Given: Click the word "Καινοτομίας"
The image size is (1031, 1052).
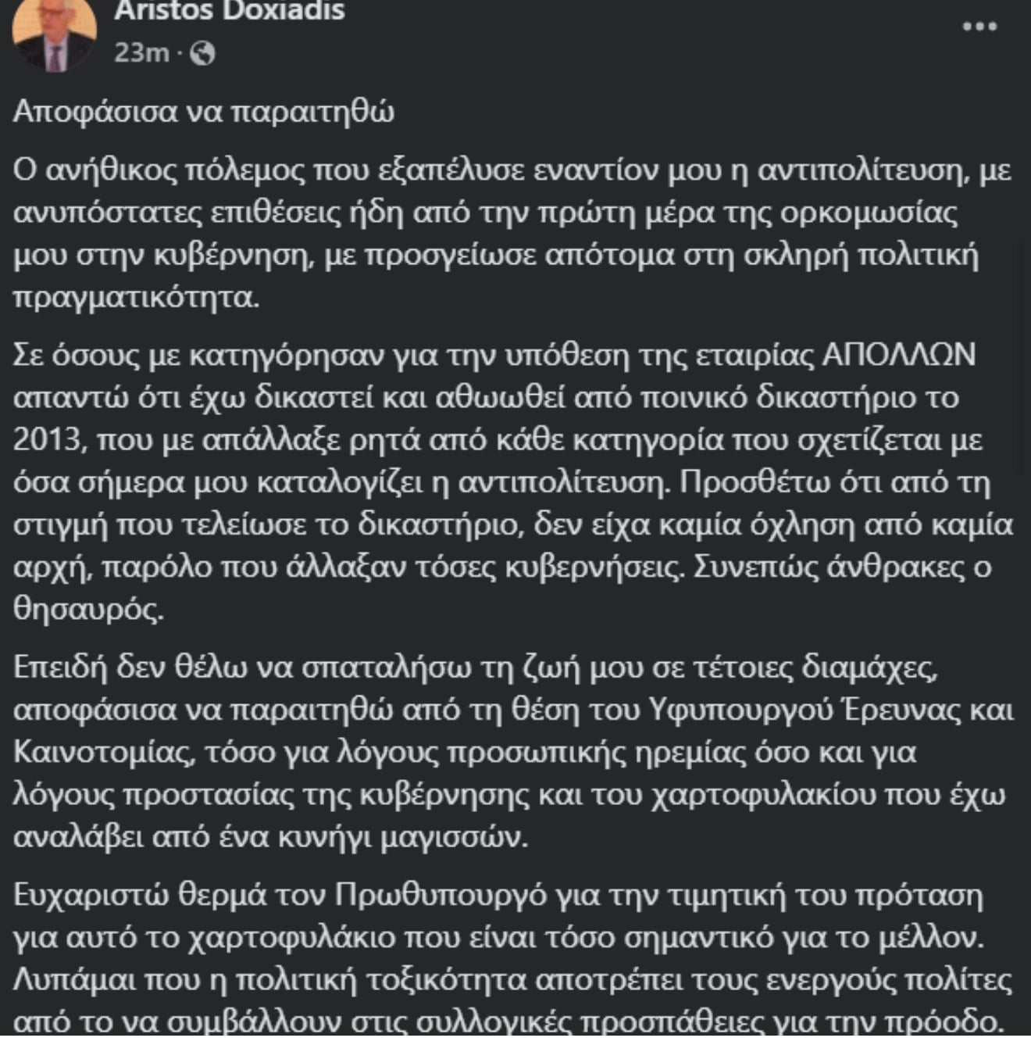Looking at the screenshot, I should click(102, 753).
